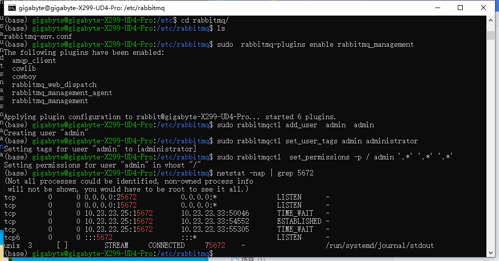Click the 'amqp_client' plugin line
Screen dimensions: 499x261
point(34,60)
